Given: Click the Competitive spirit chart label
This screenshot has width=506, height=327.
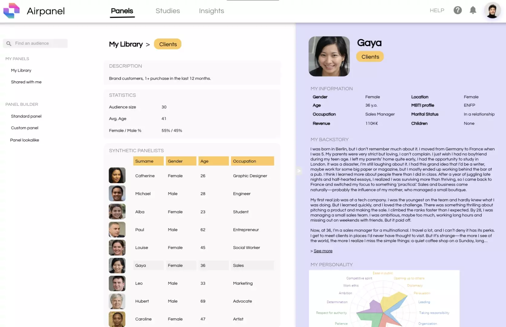Looking at the screenshot, I should [359, 278].
